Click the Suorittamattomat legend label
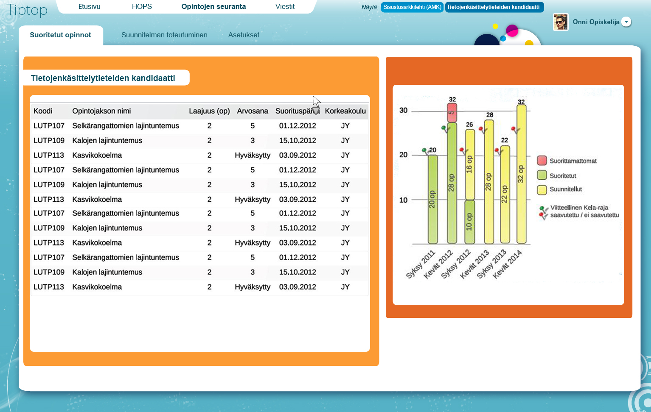 [573, 161]
